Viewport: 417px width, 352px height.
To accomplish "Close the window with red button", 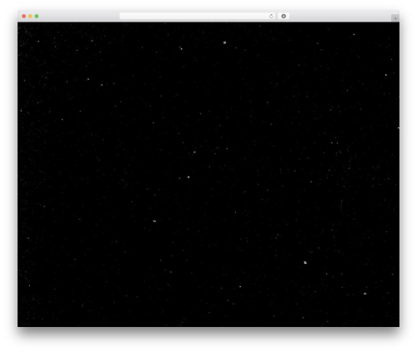I will coord(24,17).
